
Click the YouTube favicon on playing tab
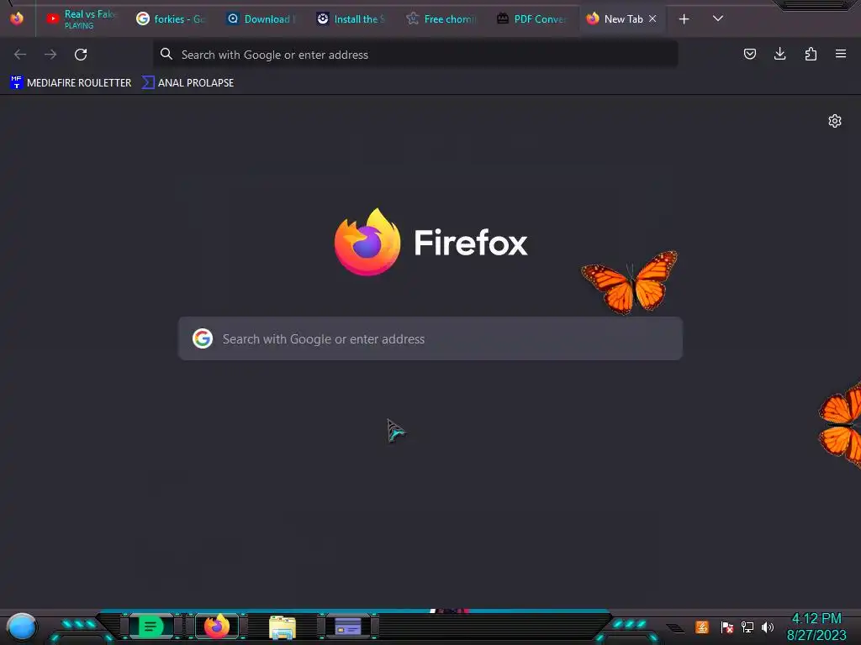click(x=53, y=19)
